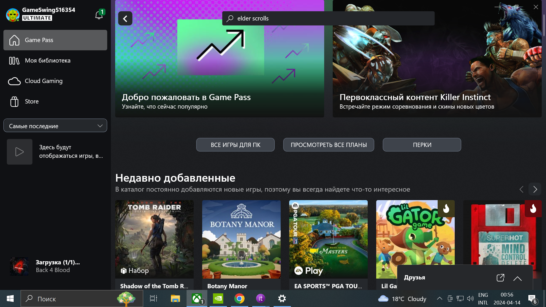Screen dimensions: 546x307
Task: Open the Botany Manor game tile
Action: tap(241, 239)
